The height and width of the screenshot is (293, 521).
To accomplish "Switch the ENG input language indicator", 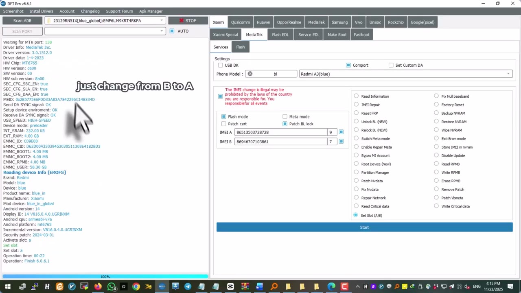I will point(477,287).
